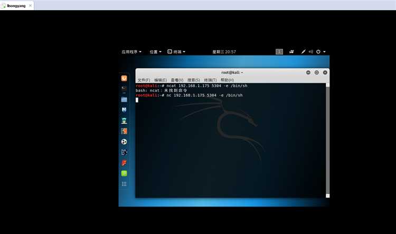Open Firefox from the Kali dock
The height and width of the screenshot is (234, 396).
(x=124, y=78)
